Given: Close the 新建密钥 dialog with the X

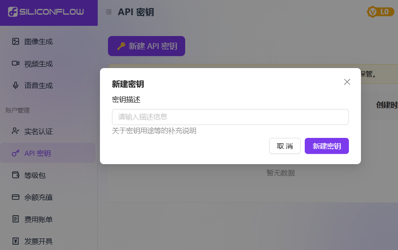Looking at the screenshot, I should click(x=347, y=82).
